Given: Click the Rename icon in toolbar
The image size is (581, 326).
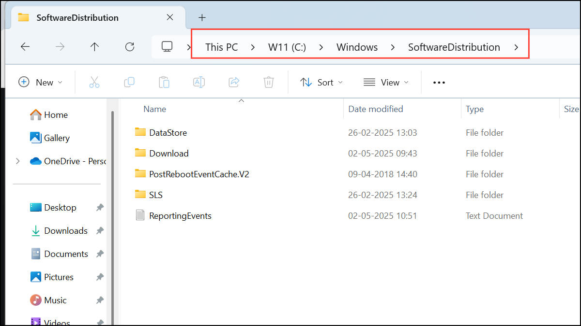Looking at the screenshot, I should point(199,83).
